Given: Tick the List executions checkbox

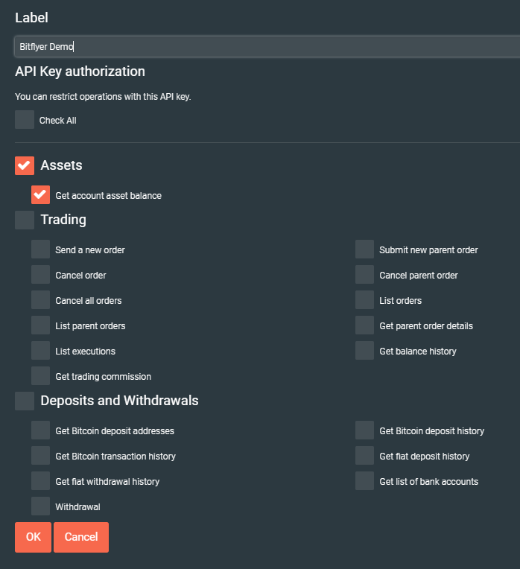Looking at the screenshot, I should (41, 351).
